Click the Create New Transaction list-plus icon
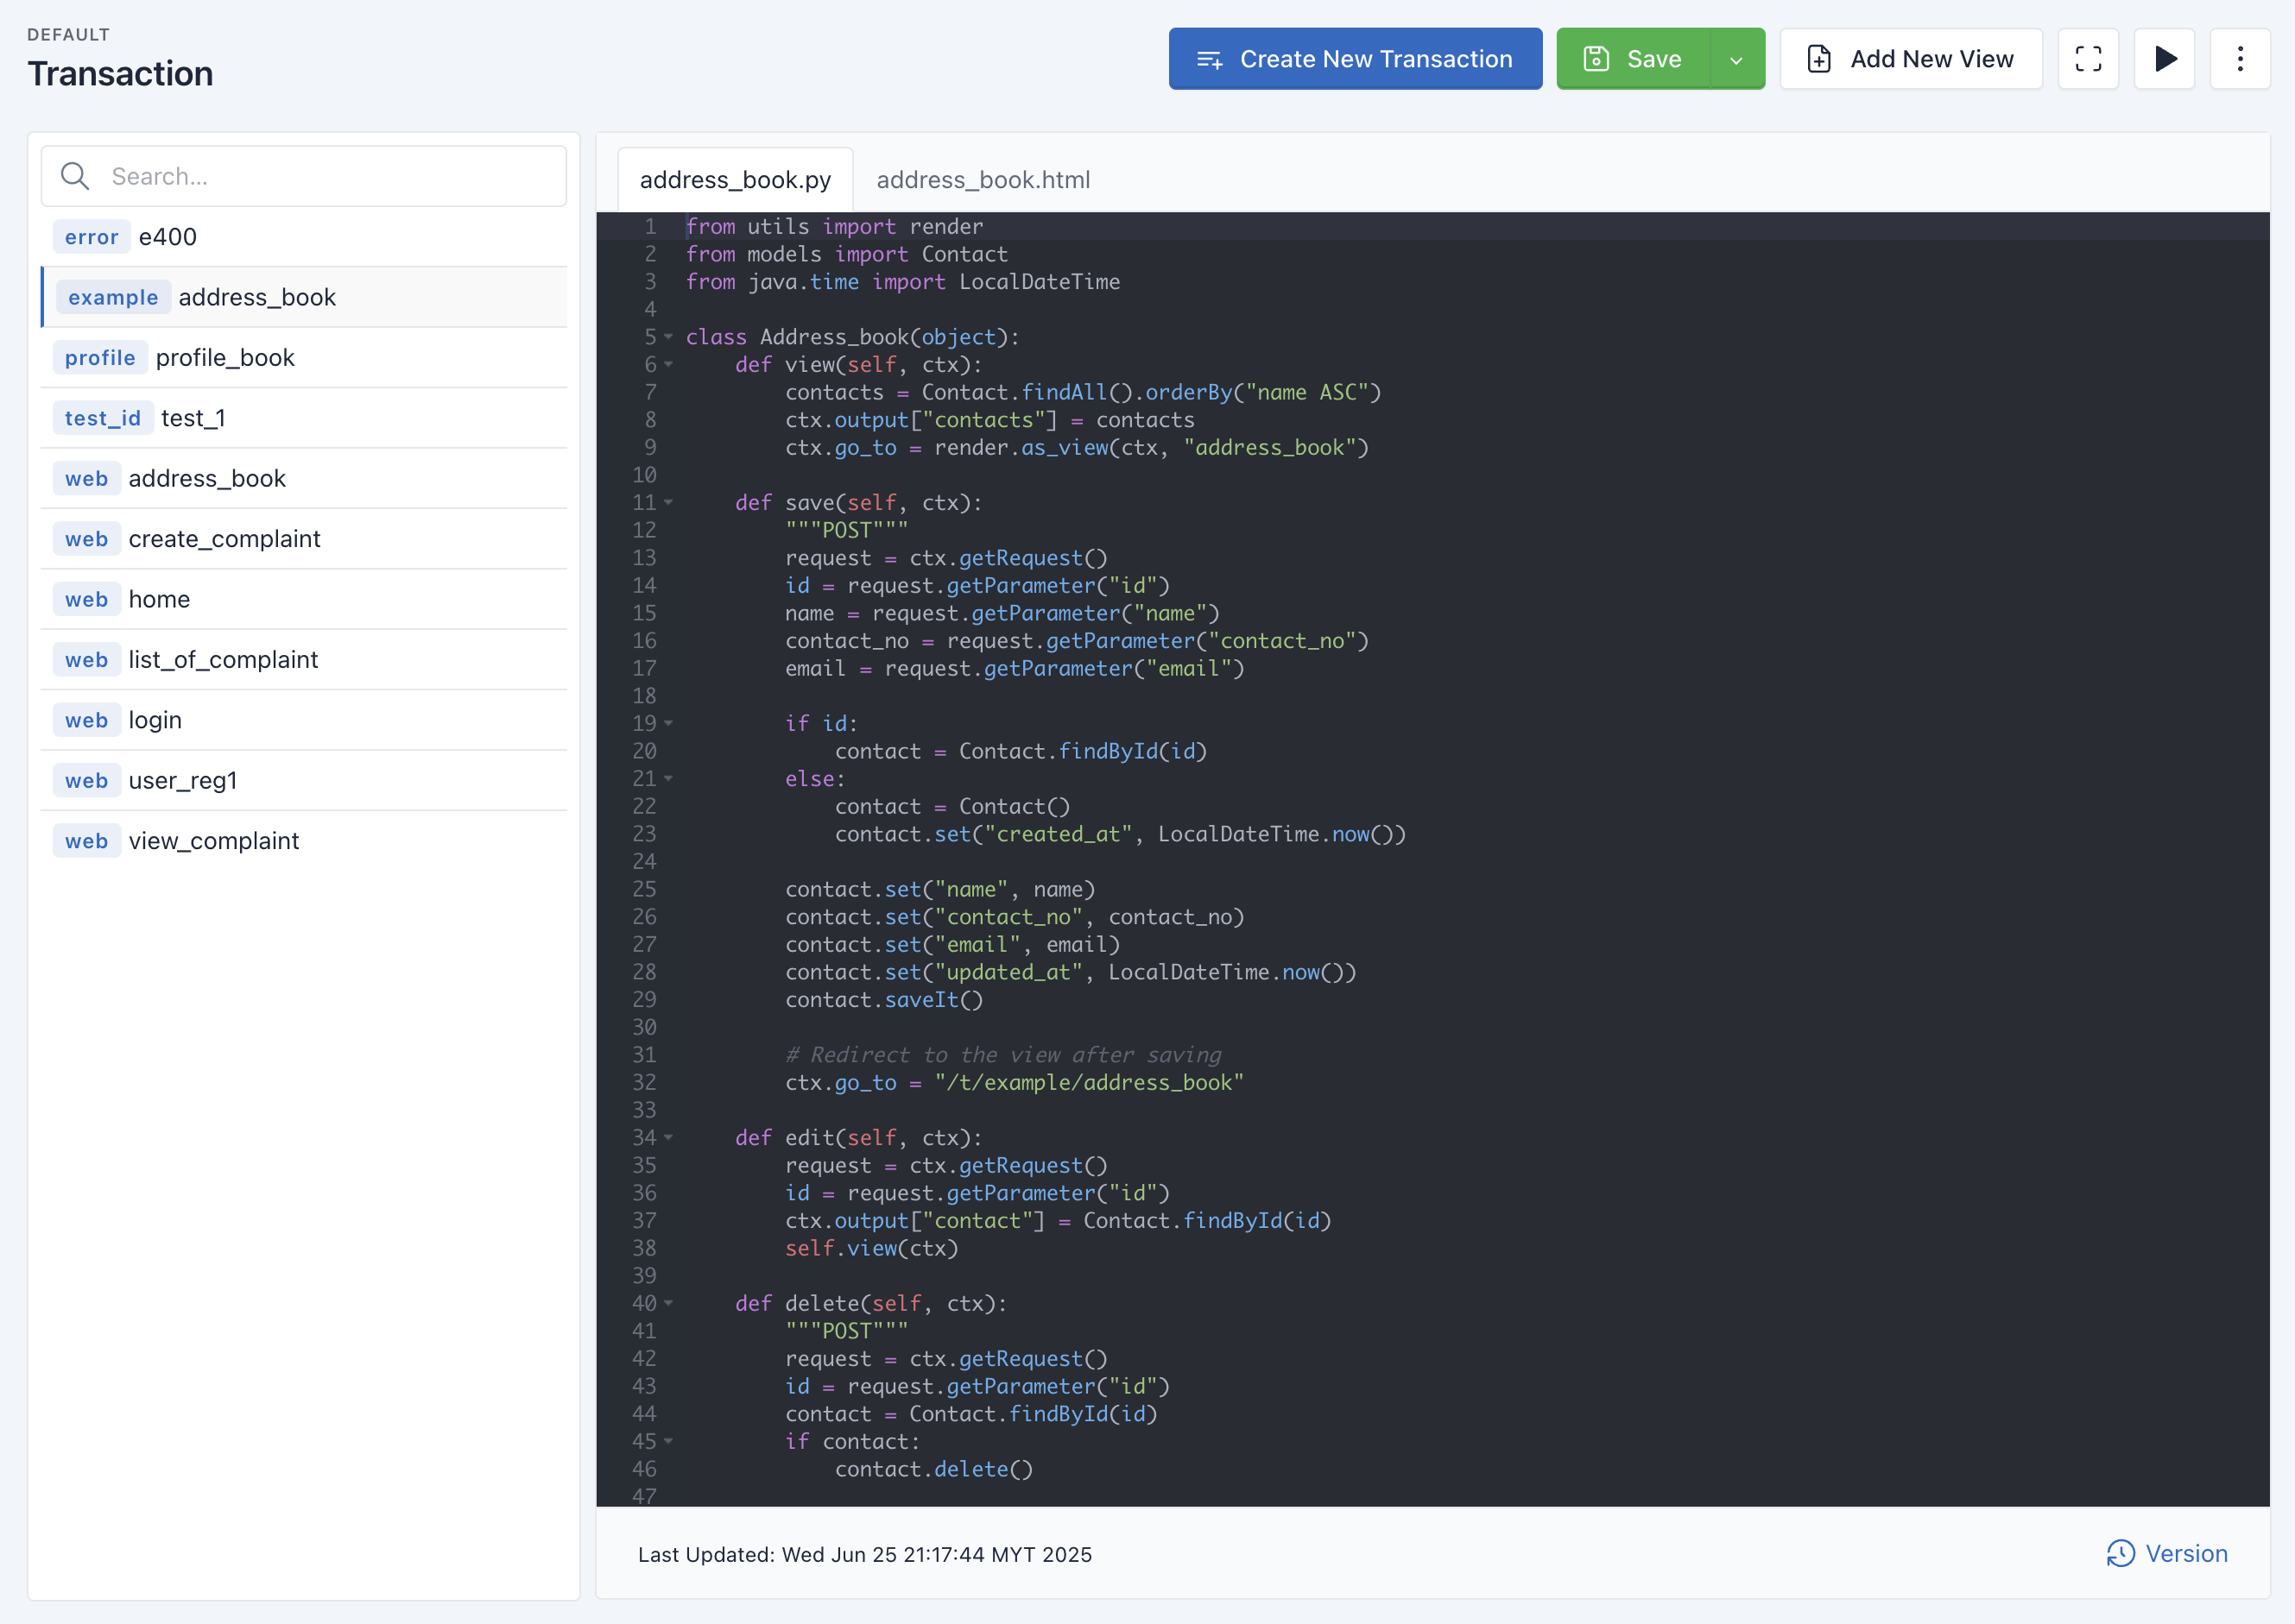The height and width of the screenshot is (1624, 2295). tap(1210, 60)
